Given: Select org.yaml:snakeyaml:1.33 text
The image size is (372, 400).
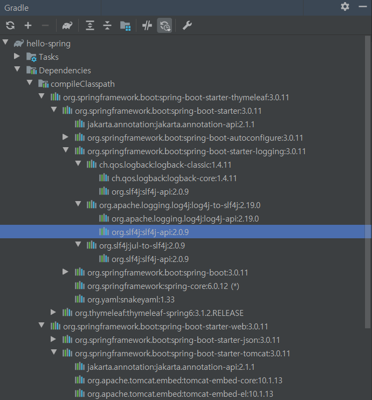Looking at the screenshot, I should 131,300.
